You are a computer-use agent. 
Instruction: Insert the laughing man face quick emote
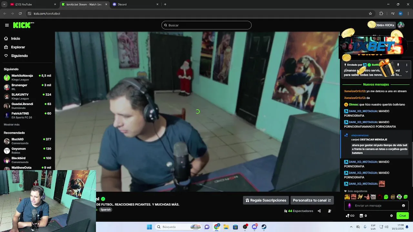[x=354, y=197]
